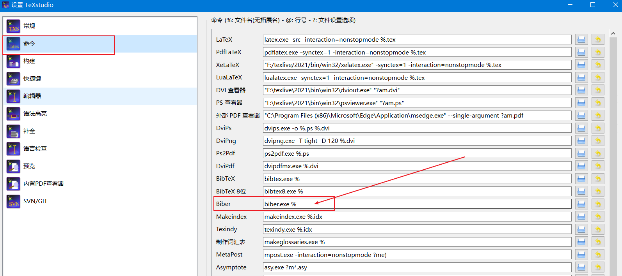Reset the 外部 PDF 查看器 command

pyautogui.click(x=598, y=115)
